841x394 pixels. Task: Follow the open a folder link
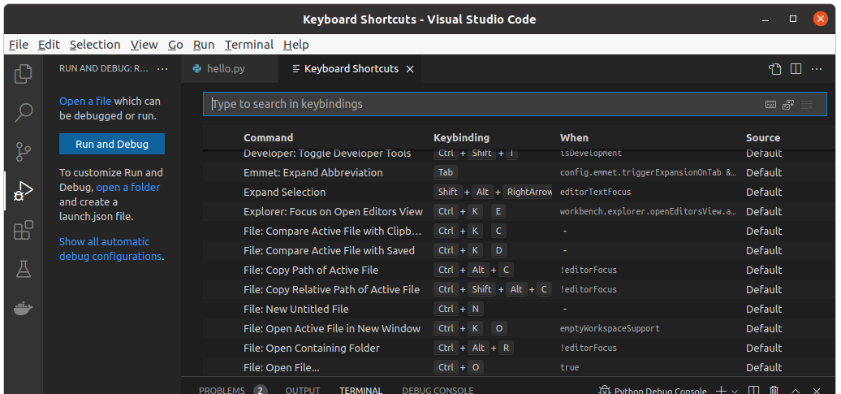pos(128,188)
